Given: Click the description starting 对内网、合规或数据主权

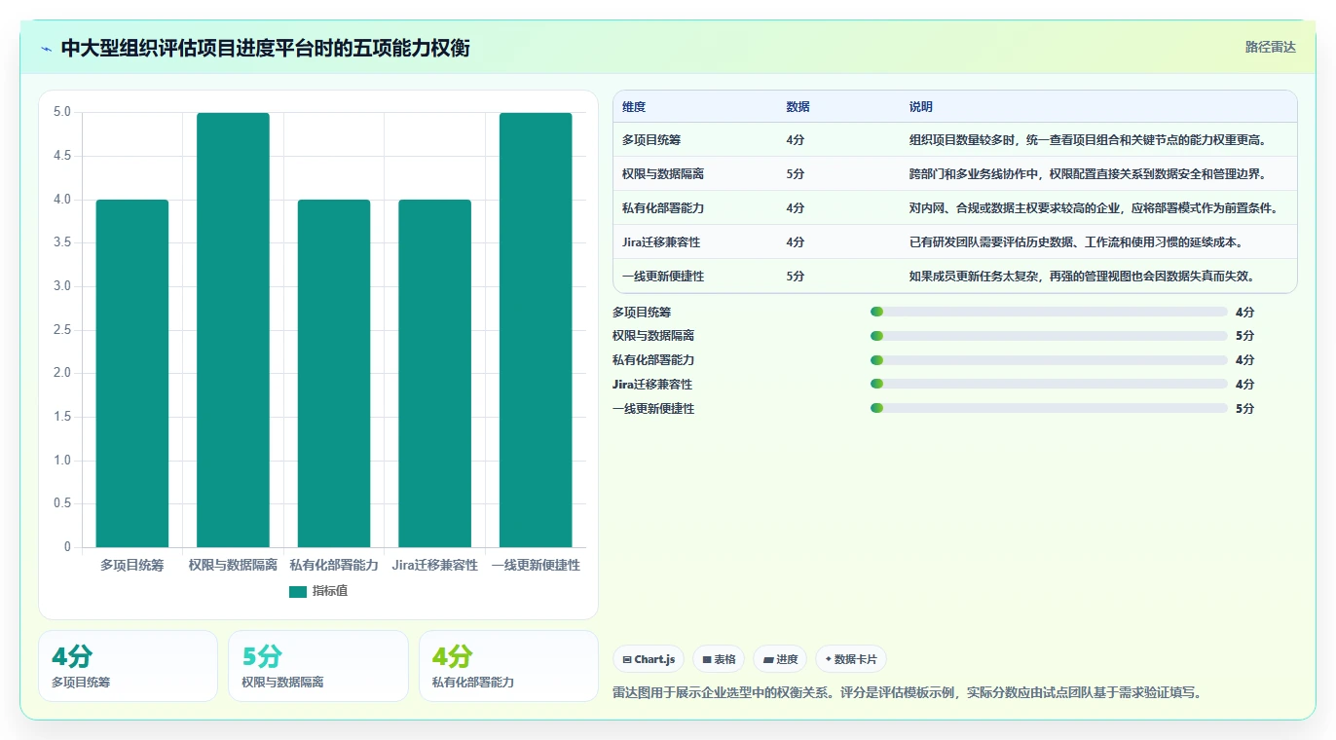Looking at the screenshot, I should (x=1093, y=208).
